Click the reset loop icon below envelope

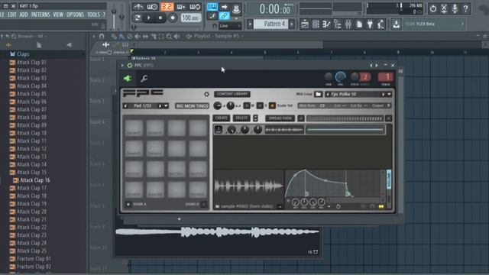coord(338,206)
